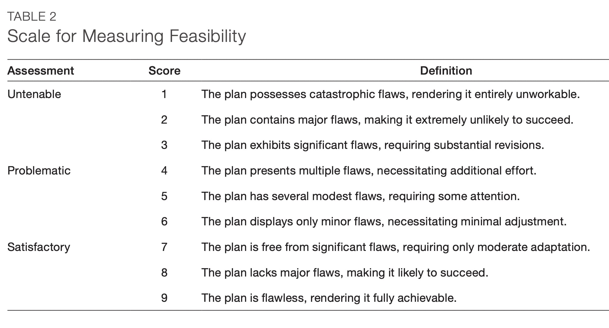Select the Definition column header
This screenshot has height=328, width=609.
click(446, 71)
